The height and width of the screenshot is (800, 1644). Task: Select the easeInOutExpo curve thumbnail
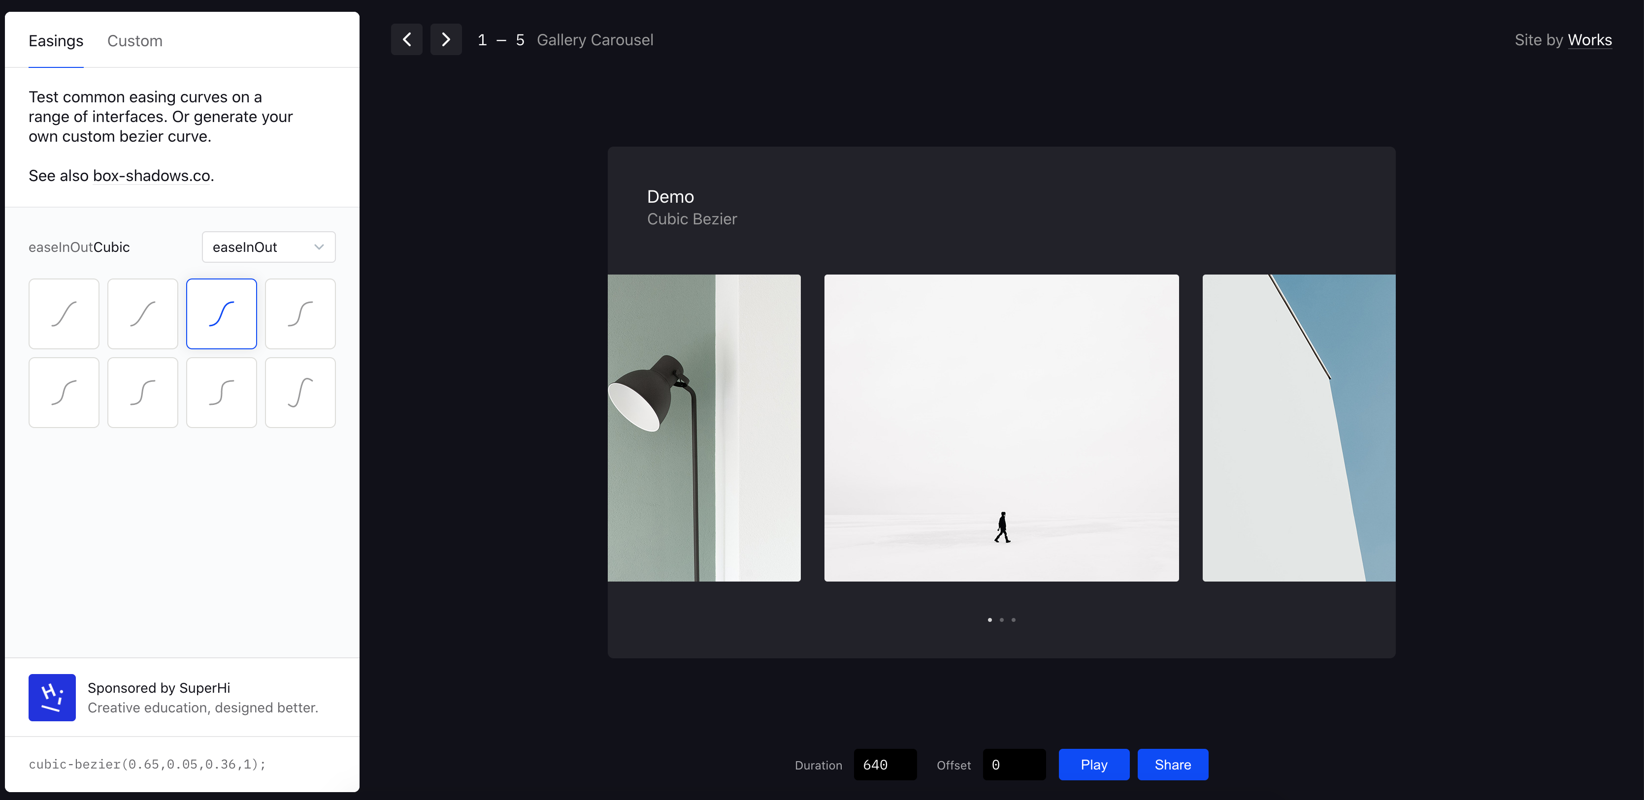pyautogui.click(x=142, y=393)
